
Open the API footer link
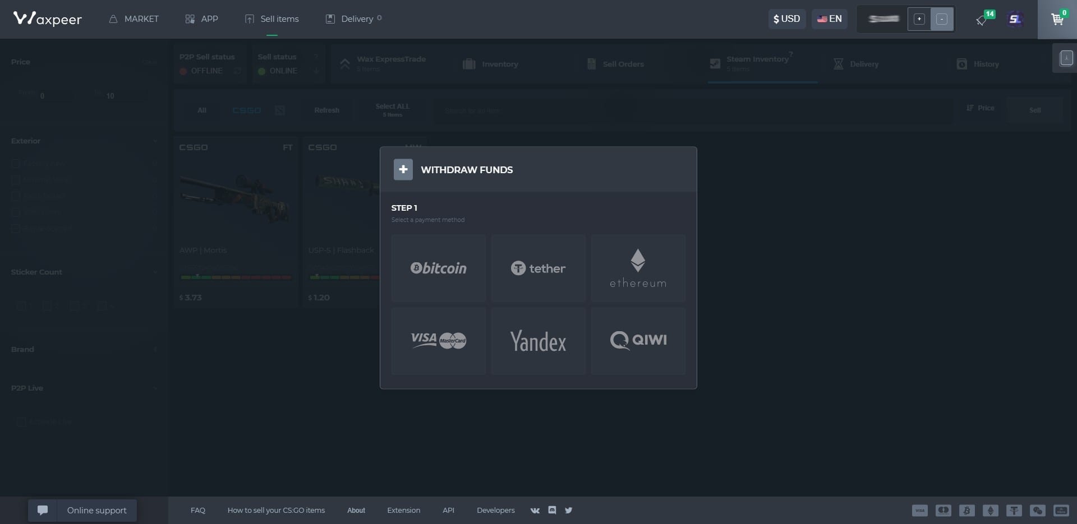click(448, 511)
